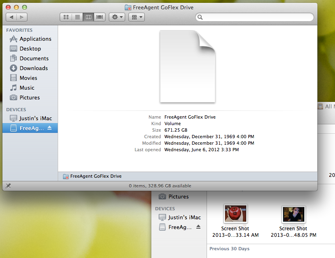The image size is (335, 258).
Task: Click FreeAgent GoFlex Drive in the path bar
Action: click(x=96, y=176)
